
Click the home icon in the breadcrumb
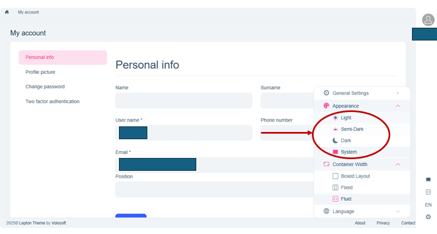[7, 12]
